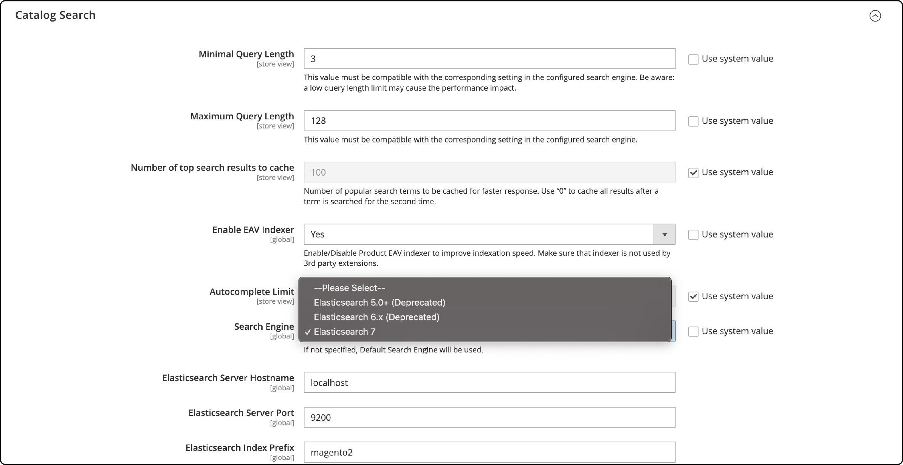Click the Elasticsearch Server Hostname input field
903x465 pixels.
tap(488, 383)
